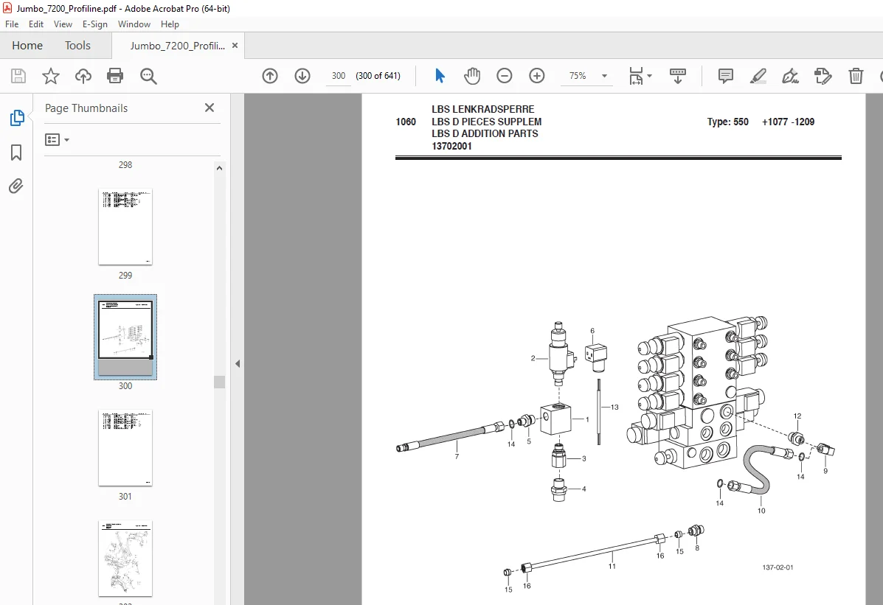
Task: Click the drawing number '137-02-01'
Action: coord(778,567)
